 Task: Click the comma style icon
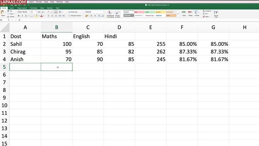tap(95, 16)
